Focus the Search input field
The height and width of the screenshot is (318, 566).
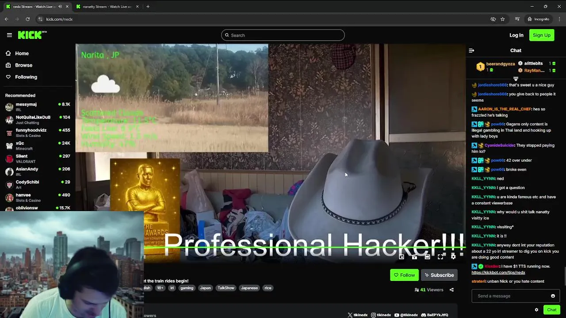[283, 35]
